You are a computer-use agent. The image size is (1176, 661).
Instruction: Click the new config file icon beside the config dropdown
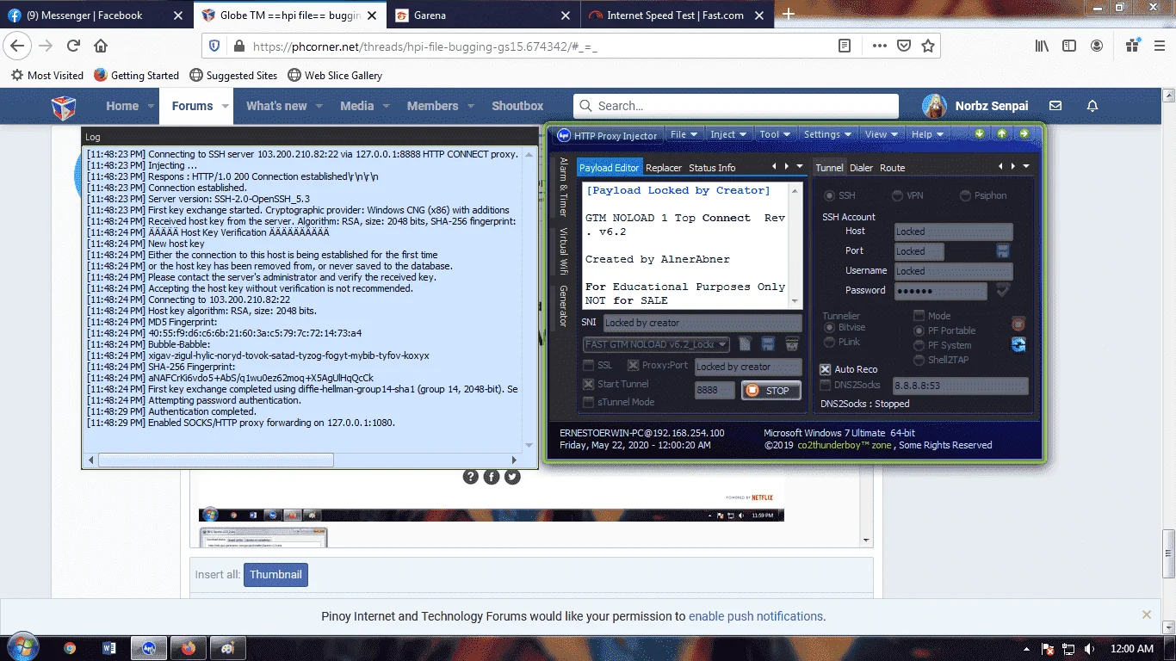point(746,344)
